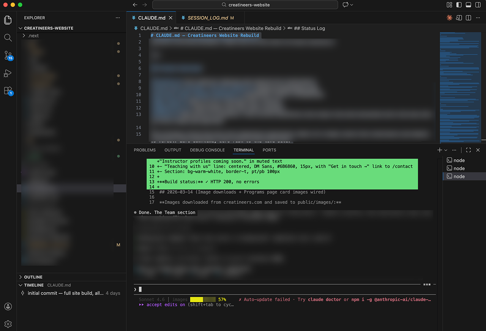Select the TERMINAL panel tab

click(x=244, y=150)
